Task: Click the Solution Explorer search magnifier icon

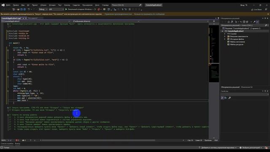Action: click(266, 25)
